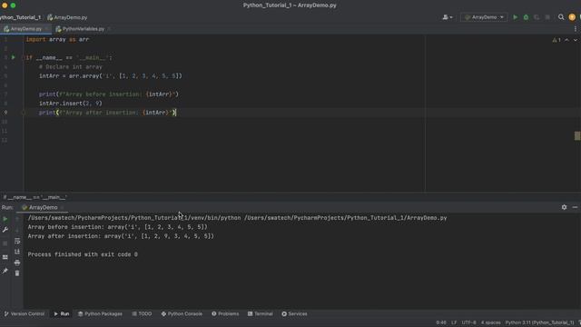Open the TODO tool window
Image resolution: width=581 pixels, height=327 pixels.
coord(142,313)
